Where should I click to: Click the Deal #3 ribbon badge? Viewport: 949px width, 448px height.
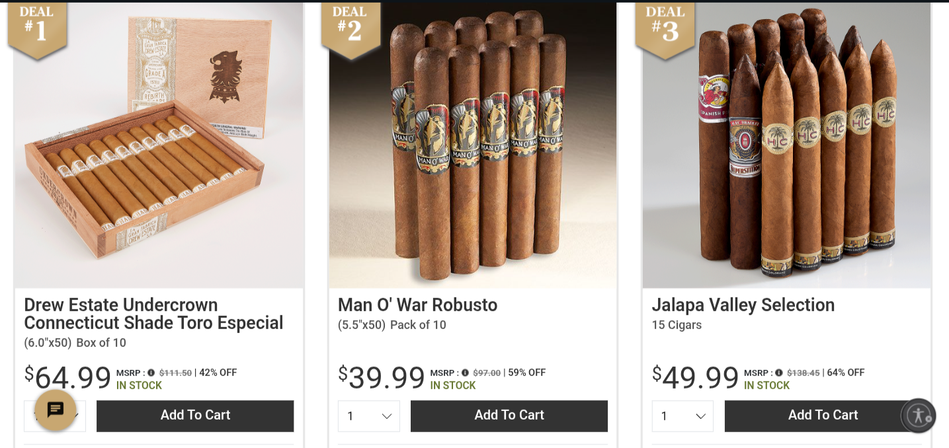(x=665, y=29)
